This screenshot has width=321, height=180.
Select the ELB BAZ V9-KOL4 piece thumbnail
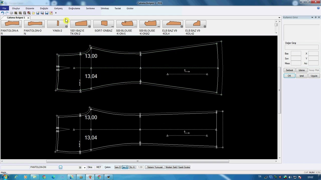pos(173,24)
